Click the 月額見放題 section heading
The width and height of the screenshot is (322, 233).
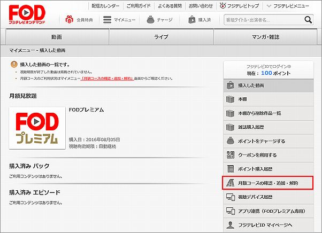tap(23, 96)
